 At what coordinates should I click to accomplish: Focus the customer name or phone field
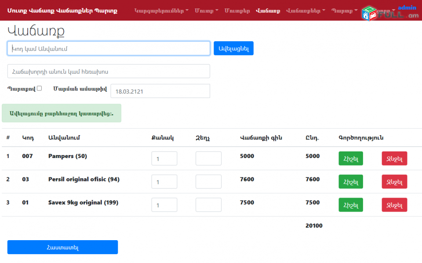tap(109, 71)
